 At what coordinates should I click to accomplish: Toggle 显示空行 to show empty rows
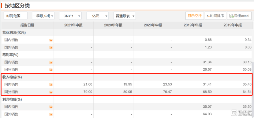click(195, 16)
